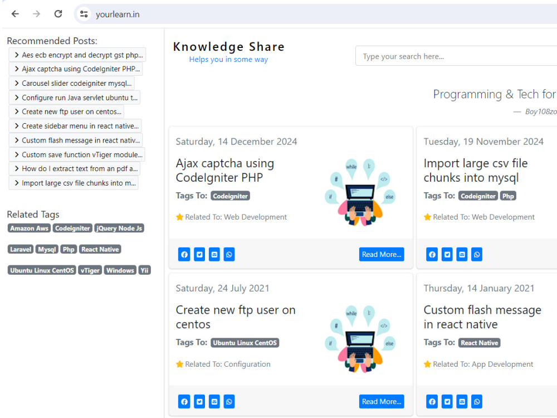Viewport: 557px width, 418px height.
Task: Open the Import large csv file chunks title
Action: (476, 170)
